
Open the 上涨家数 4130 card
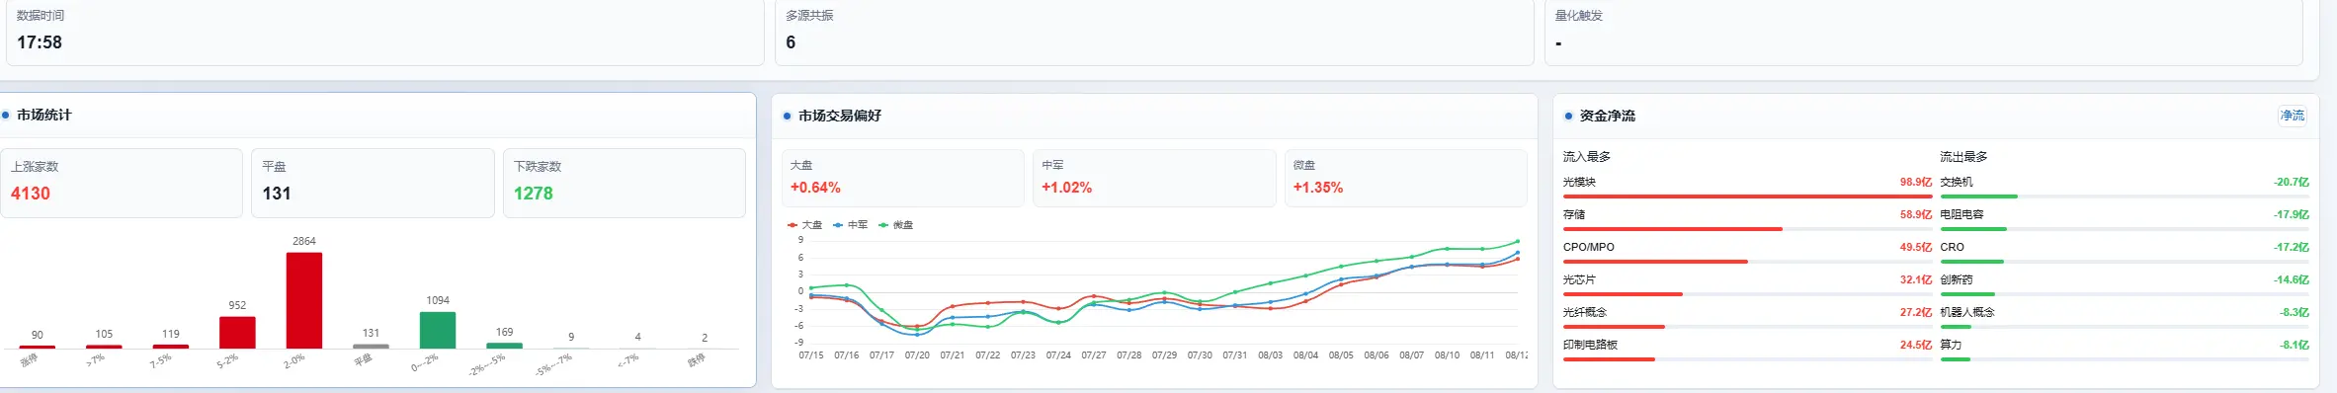pos(121,183)
